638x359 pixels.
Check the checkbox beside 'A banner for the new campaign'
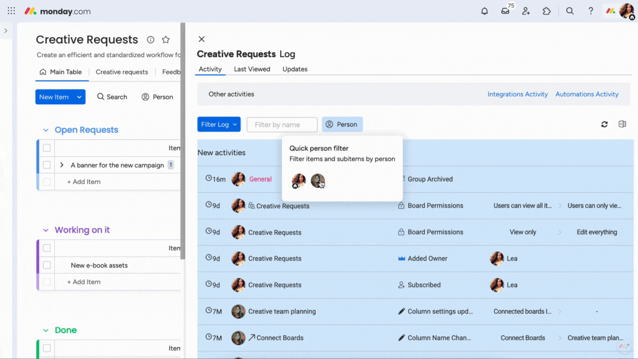(x=47, y=165)
